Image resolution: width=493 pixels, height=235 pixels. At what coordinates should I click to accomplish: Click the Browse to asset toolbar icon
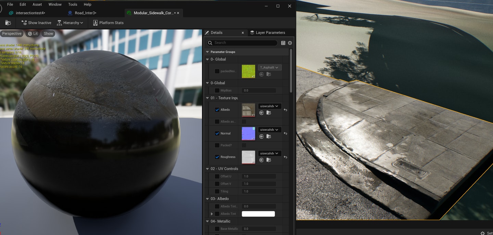click(8, 23)
